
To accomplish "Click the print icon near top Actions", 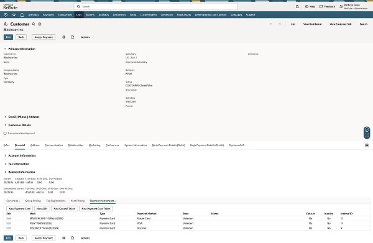I will click(x=64, y=37).
